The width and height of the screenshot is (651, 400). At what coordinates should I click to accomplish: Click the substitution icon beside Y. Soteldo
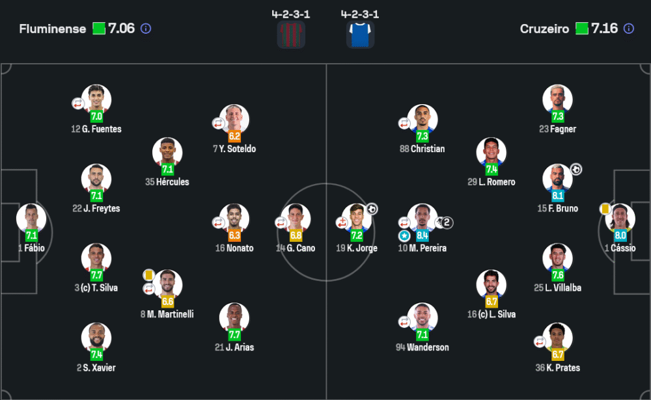tap(218, 123)
